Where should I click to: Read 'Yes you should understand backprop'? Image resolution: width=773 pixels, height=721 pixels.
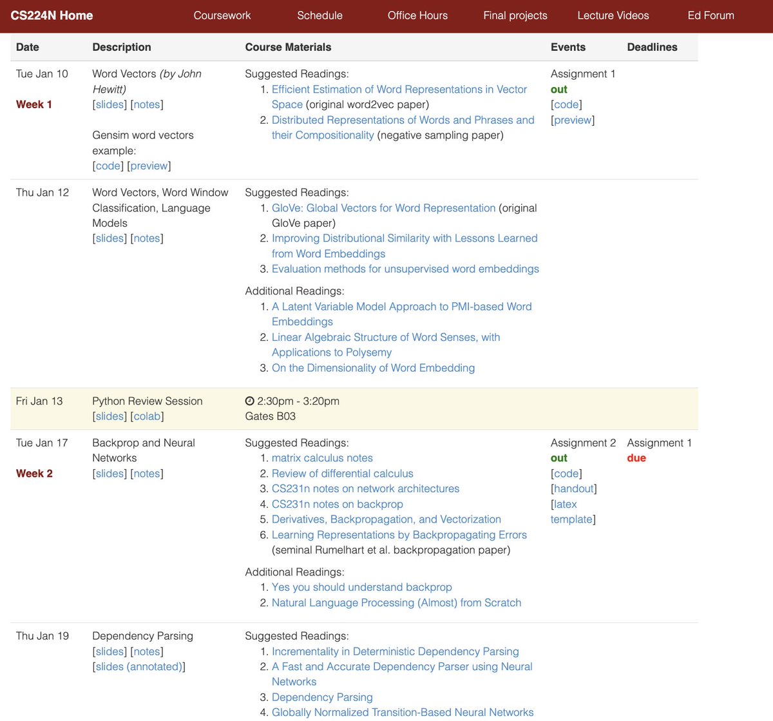(361, 587)
